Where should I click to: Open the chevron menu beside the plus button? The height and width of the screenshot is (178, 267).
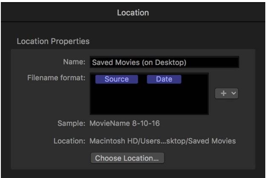(233, 94)
